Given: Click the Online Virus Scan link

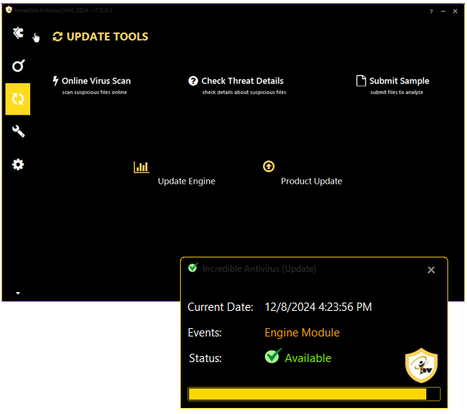Looking at the screenshot, I should 96,81.
